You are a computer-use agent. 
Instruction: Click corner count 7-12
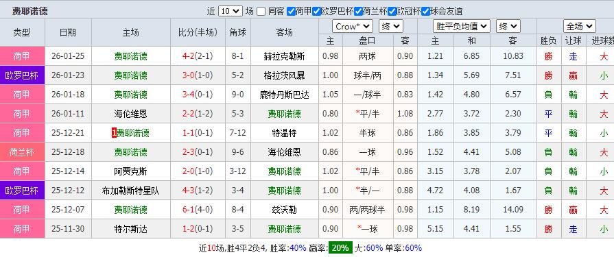point(237,133)
